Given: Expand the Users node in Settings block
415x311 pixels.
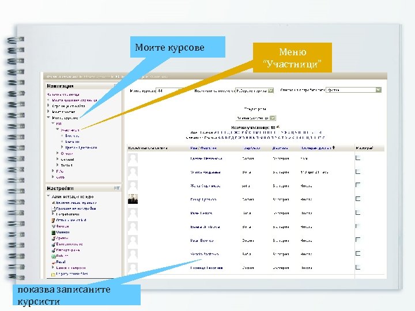Looking at the screenshot, I should coord(53,214).
